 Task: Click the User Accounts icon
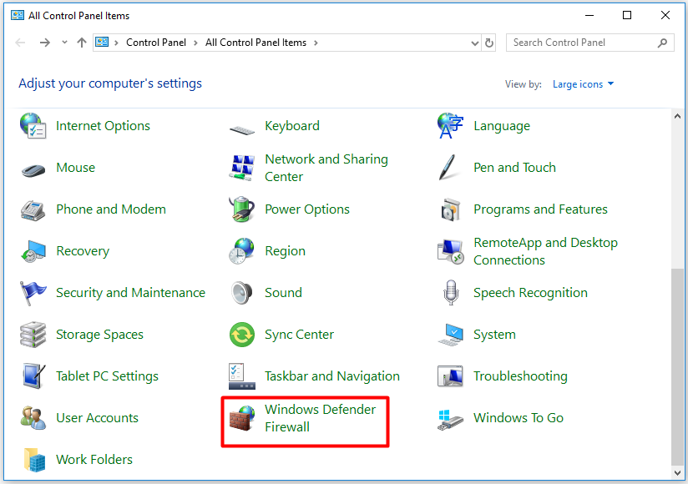click(33, 418)
